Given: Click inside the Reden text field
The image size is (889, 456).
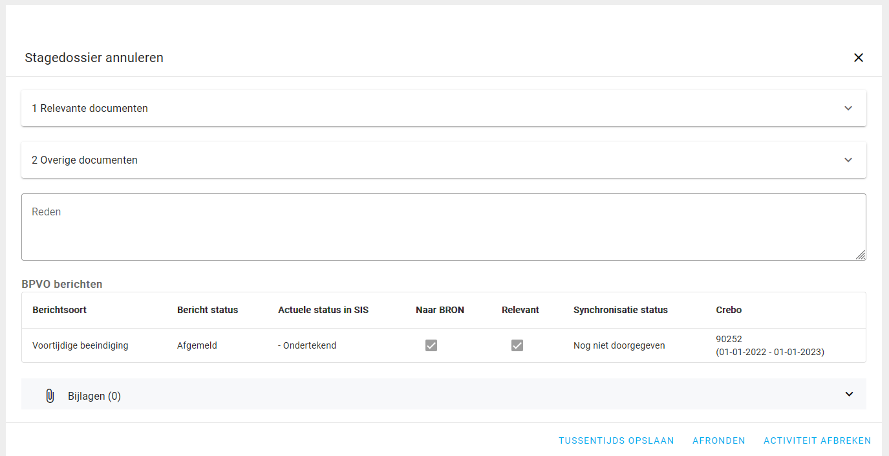Looking at the screenshot, I should click(x=444, y=226).
